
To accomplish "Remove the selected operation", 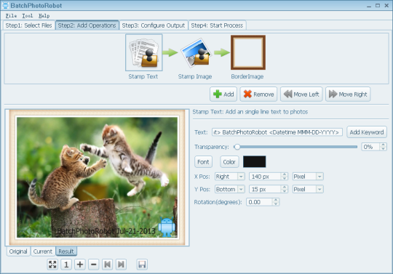I will pyautogui.click(x=258, y=94).
